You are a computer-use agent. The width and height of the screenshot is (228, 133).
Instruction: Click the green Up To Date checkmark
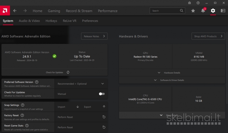[54, 56]
